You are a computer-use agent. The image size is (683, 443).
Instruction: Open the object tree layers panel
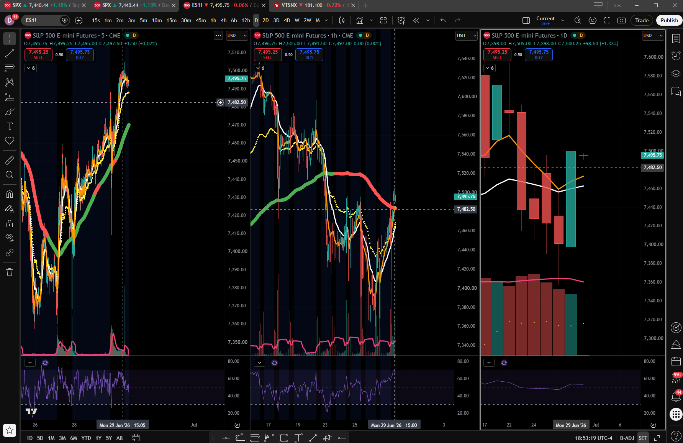coord(676,74)
